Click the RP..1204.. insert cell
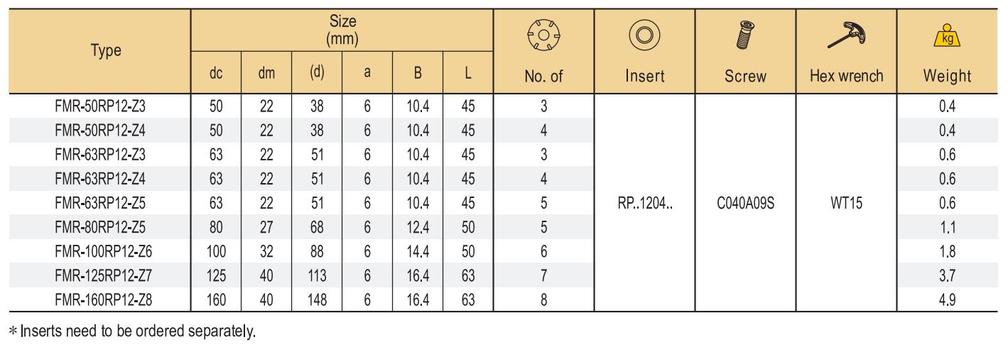Viewport: 1008px width, 347px height. tap(645, 203)
